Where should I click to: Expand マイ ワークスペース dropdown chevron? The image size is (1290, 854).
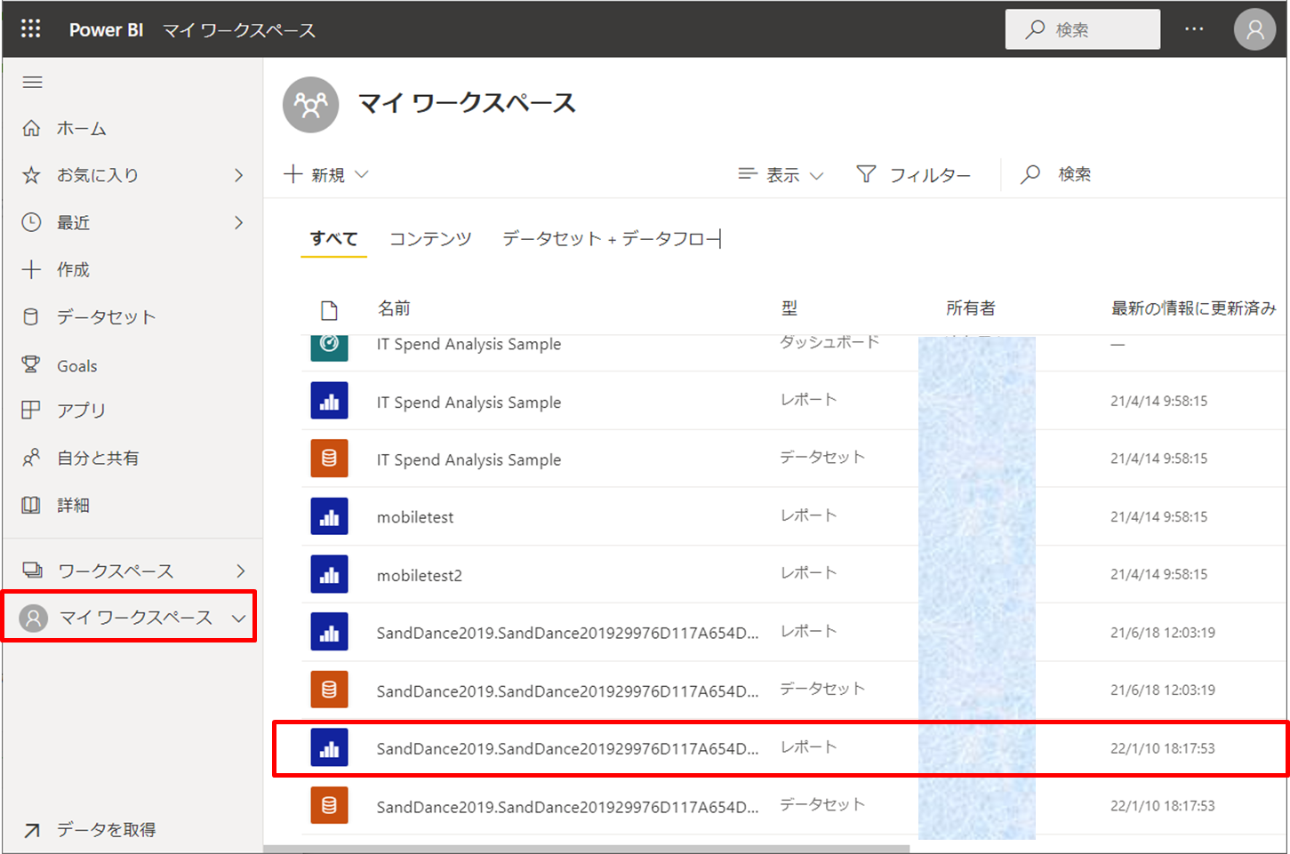[238, 618]
